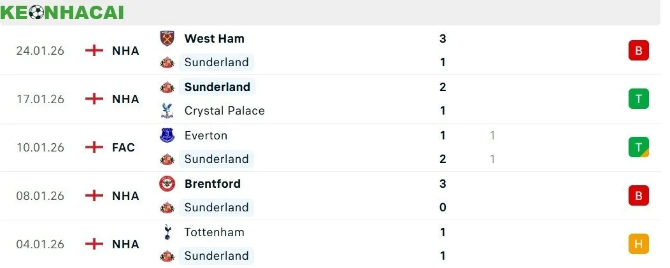Image resolution: width=670 pixels, height=268 pixels.
Task: Click England flag on the FAC row
Action: click(94, 147)
